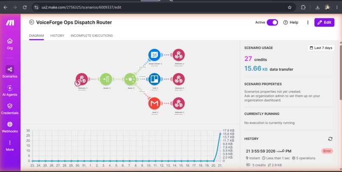Click the middle route filter label
Screen dimensions: 342x172
(143, 76)
